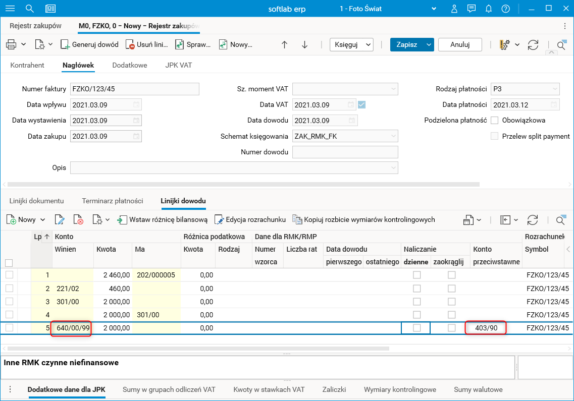The width and height of the screenshot is (574, 401).
Task: Check the row 5 dzienne checkbox
Action: tap(416, 328)
